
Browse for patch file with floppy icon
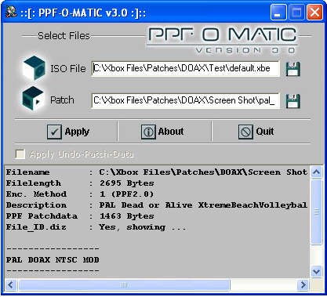292,101
